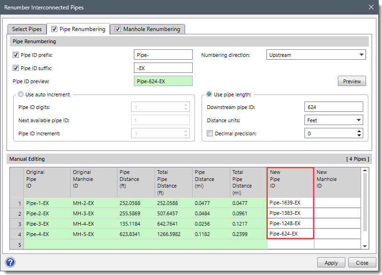Open the Distance units dropdown
This screenshot has height=275, width=382.
tap(334, 120)
